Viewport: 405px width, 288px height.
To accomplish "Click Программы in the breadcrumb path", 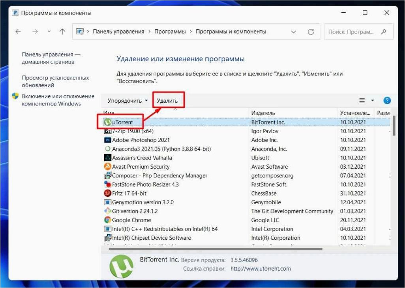I will click(170, 32).
